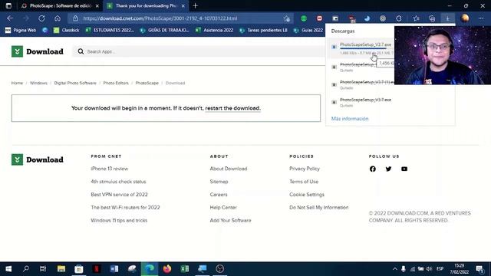Screen dimensions: 491x276
Task: Switch to the PhotoScape Software de edición tab
Action: click(x=60, y=5)
